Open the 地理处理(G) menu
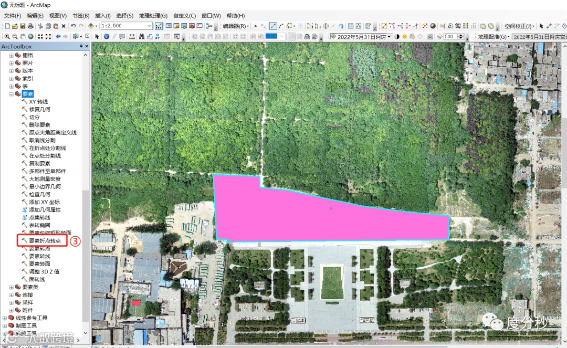 tap(153, 16)
